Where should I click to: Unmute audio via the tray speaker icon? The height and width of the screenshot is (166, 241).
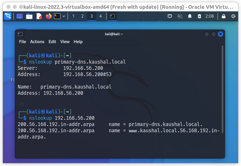click(180, 16)
